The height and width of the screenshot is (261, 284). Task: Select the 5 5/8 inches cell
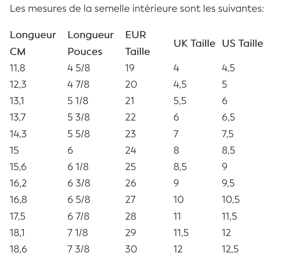[x=78, y=134]
